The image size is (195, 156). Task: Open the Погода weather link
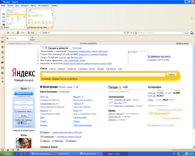pos(113,87)
